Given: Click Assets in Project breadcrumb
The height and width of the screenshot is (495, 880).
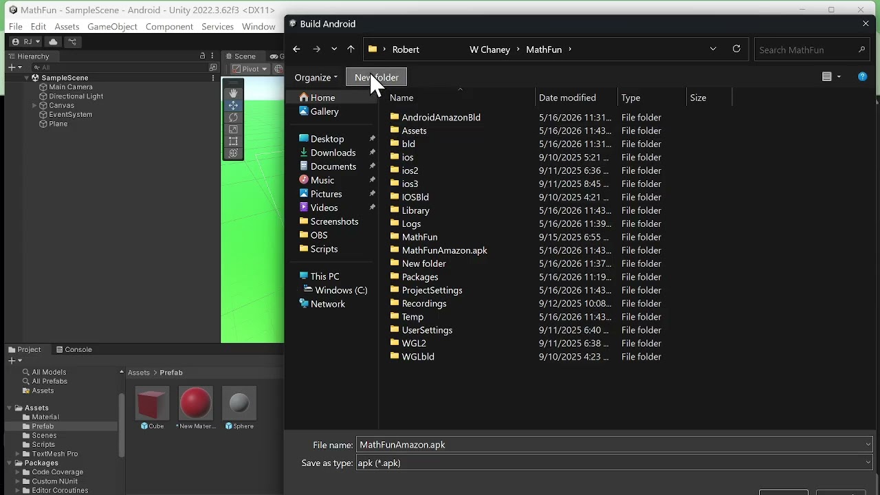Looking at the screenshot, I should pos(139,373).
